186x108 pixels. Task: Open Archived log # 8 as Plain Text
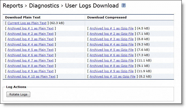coord(31,66)
